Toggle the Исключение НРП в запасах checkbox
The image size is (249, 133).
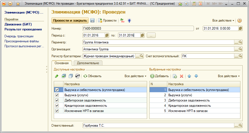(57, 111)
